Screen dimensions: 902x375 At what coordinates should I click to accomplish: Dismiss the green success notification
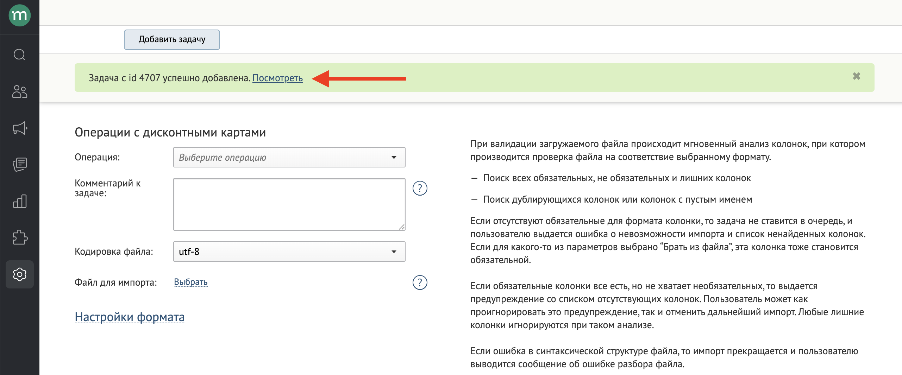pos(856,76)
